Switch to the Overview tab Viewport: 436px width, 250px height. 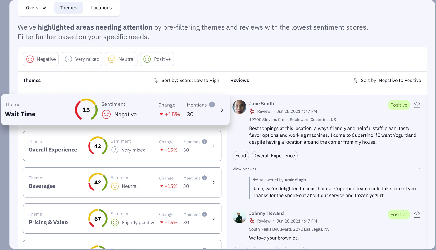pos(36,8)
